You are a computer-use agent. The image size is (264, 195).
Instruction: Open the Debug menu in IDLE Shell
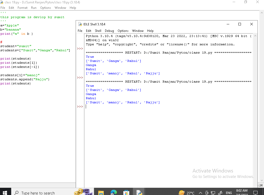pyautogui.click(x=109, y=31)
